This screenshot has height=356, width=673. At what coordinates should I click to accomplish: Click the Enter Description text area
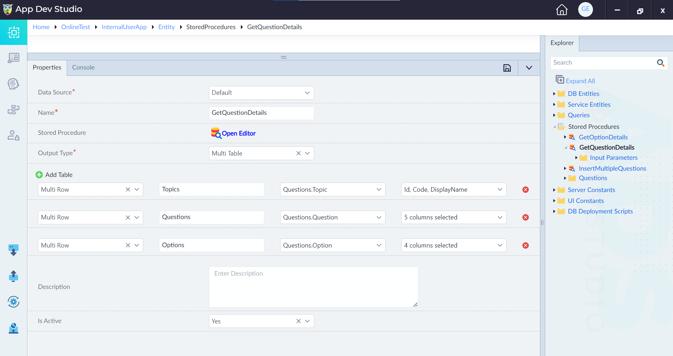[x=314, y=287]
